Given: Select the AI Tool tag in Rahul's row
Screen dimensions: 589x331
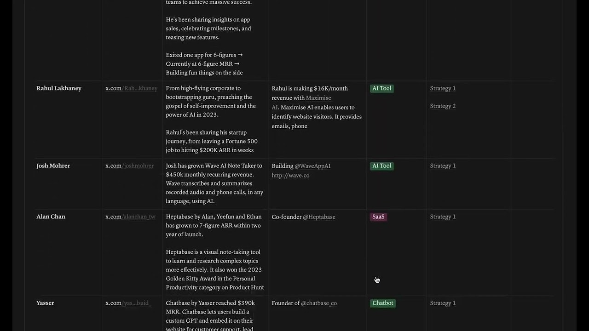Looking at the screenshot, I should (x=381, y=88).
